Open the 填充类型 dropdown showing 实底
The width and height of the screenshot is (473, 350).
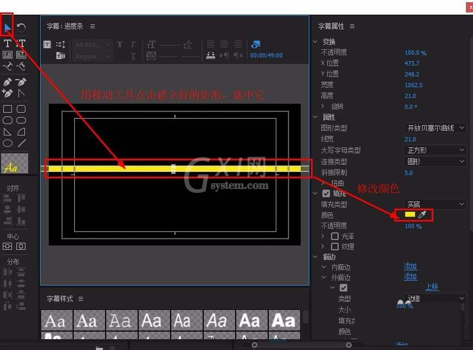435,204
